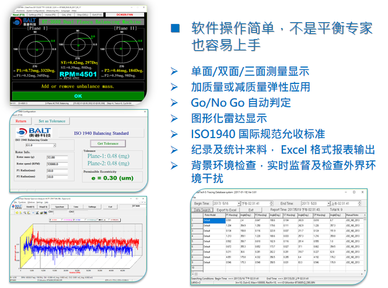
Task: Click the color display icon in analyzer toolbar
Action: [x=46, y=213]
